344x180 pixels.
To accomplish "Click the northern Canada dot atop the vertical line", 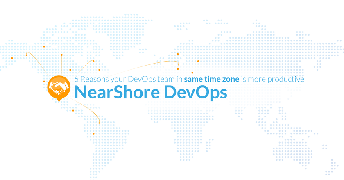I will click(x=61, y=55).
